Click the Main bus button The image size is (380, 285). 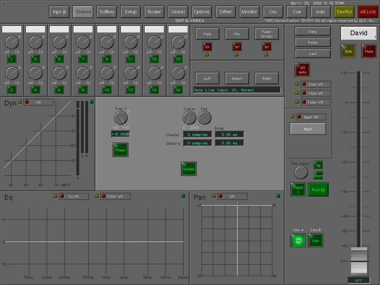coord(207,34)
